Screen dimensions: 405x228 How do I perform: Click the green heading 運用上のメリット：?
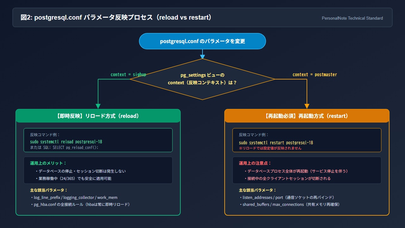point(48,163)
